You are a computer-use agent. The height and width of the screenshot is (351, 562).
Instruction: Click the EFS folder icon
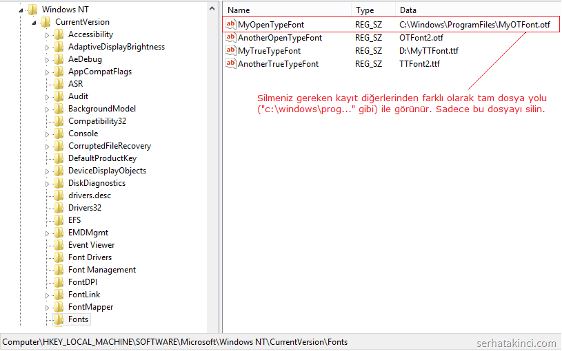[x=59, y=220]
